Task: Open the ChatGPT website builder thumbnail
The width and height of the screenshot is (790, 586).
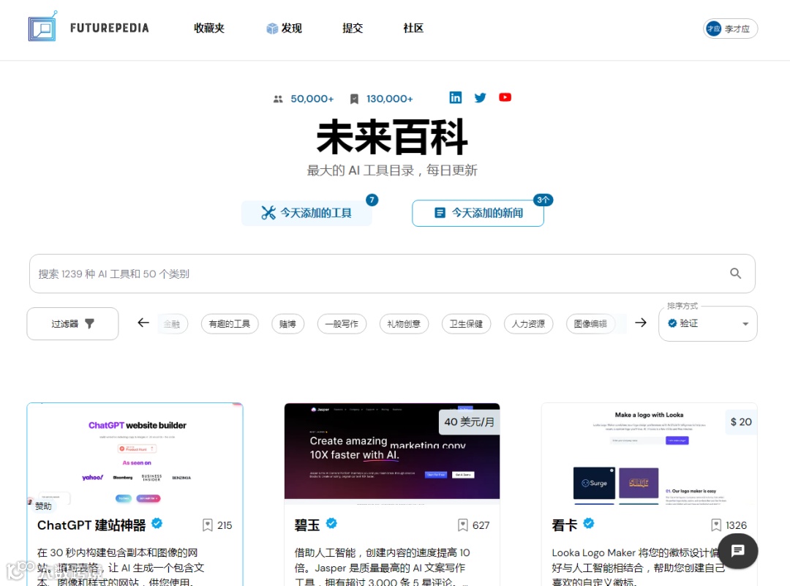Action: point(135,454)
